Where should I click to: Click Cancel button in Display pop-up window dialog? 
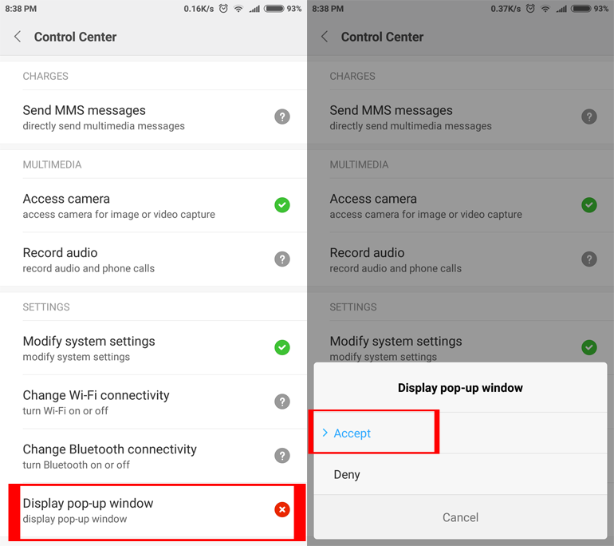tap(461, 517)
